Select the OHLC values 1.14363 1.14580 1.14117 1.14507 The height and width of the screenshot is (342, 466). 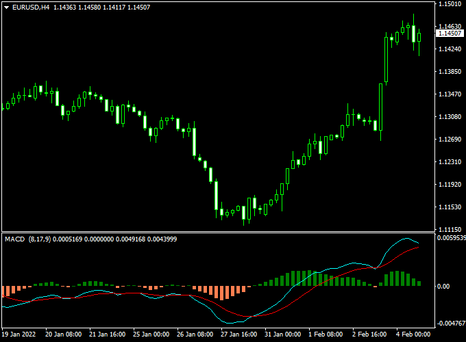coord(101,8)
